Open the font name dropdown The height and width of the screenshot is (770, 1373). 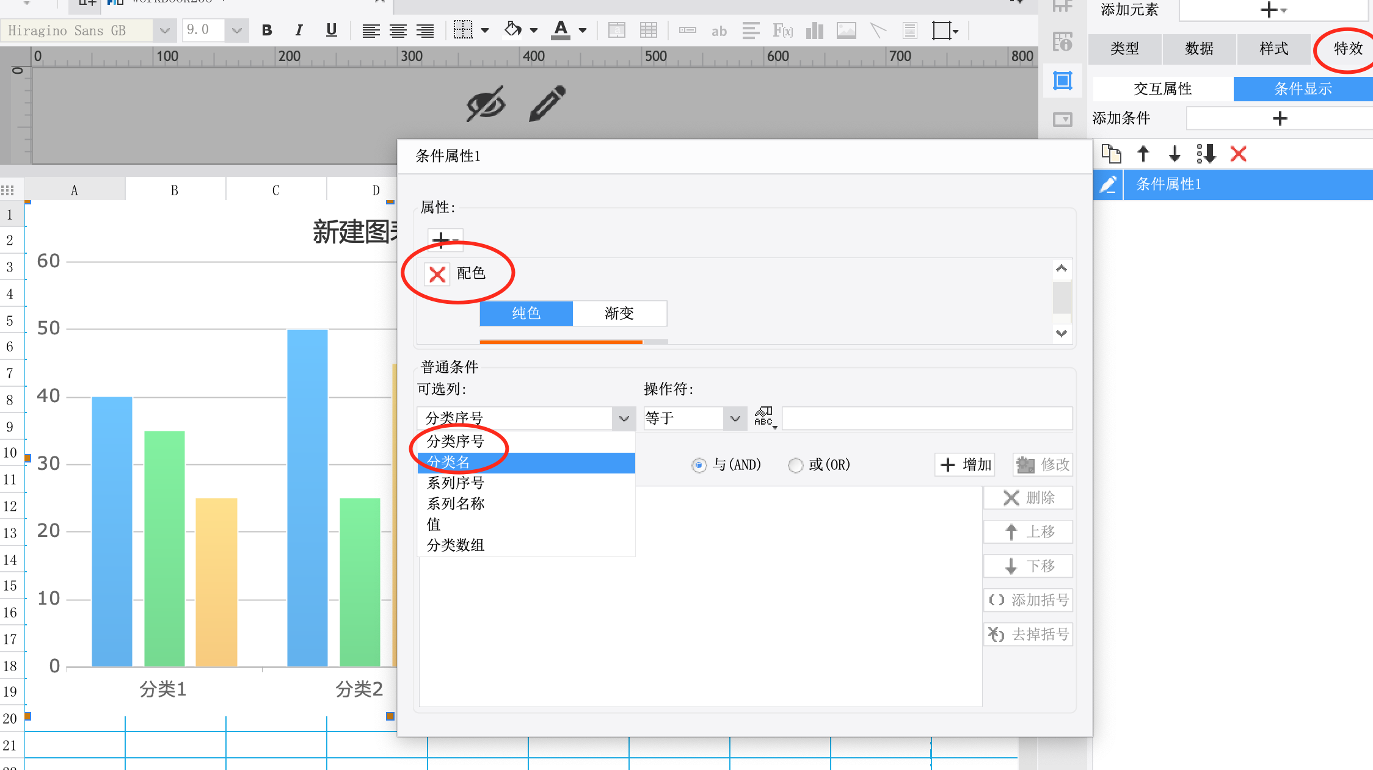[x=164, y=30]
